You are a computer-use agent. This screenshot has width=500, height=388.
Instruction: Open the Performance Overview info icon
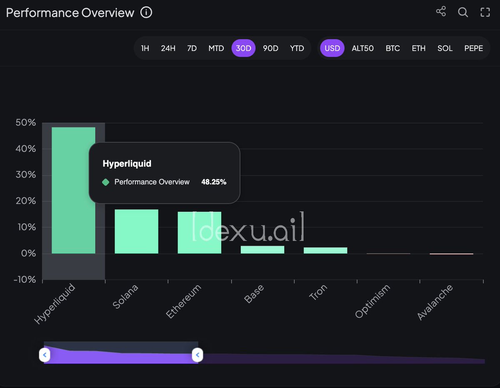click(146, 13)
